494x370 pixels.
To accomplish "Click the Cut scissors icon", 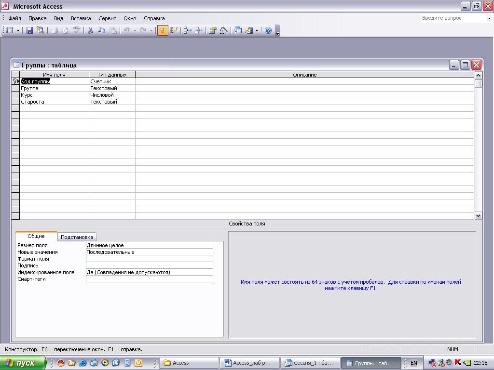I will click(90, 30).
